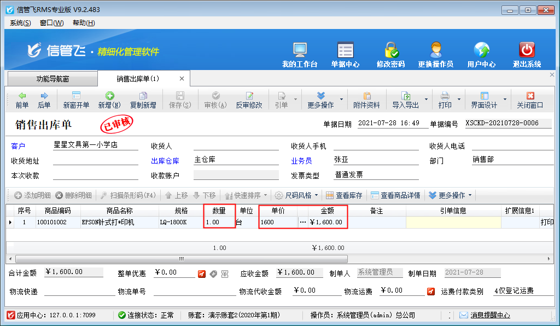Click 审核(A) approve button
This screenshot has width=560, height=326.
(x=215, y=100)
